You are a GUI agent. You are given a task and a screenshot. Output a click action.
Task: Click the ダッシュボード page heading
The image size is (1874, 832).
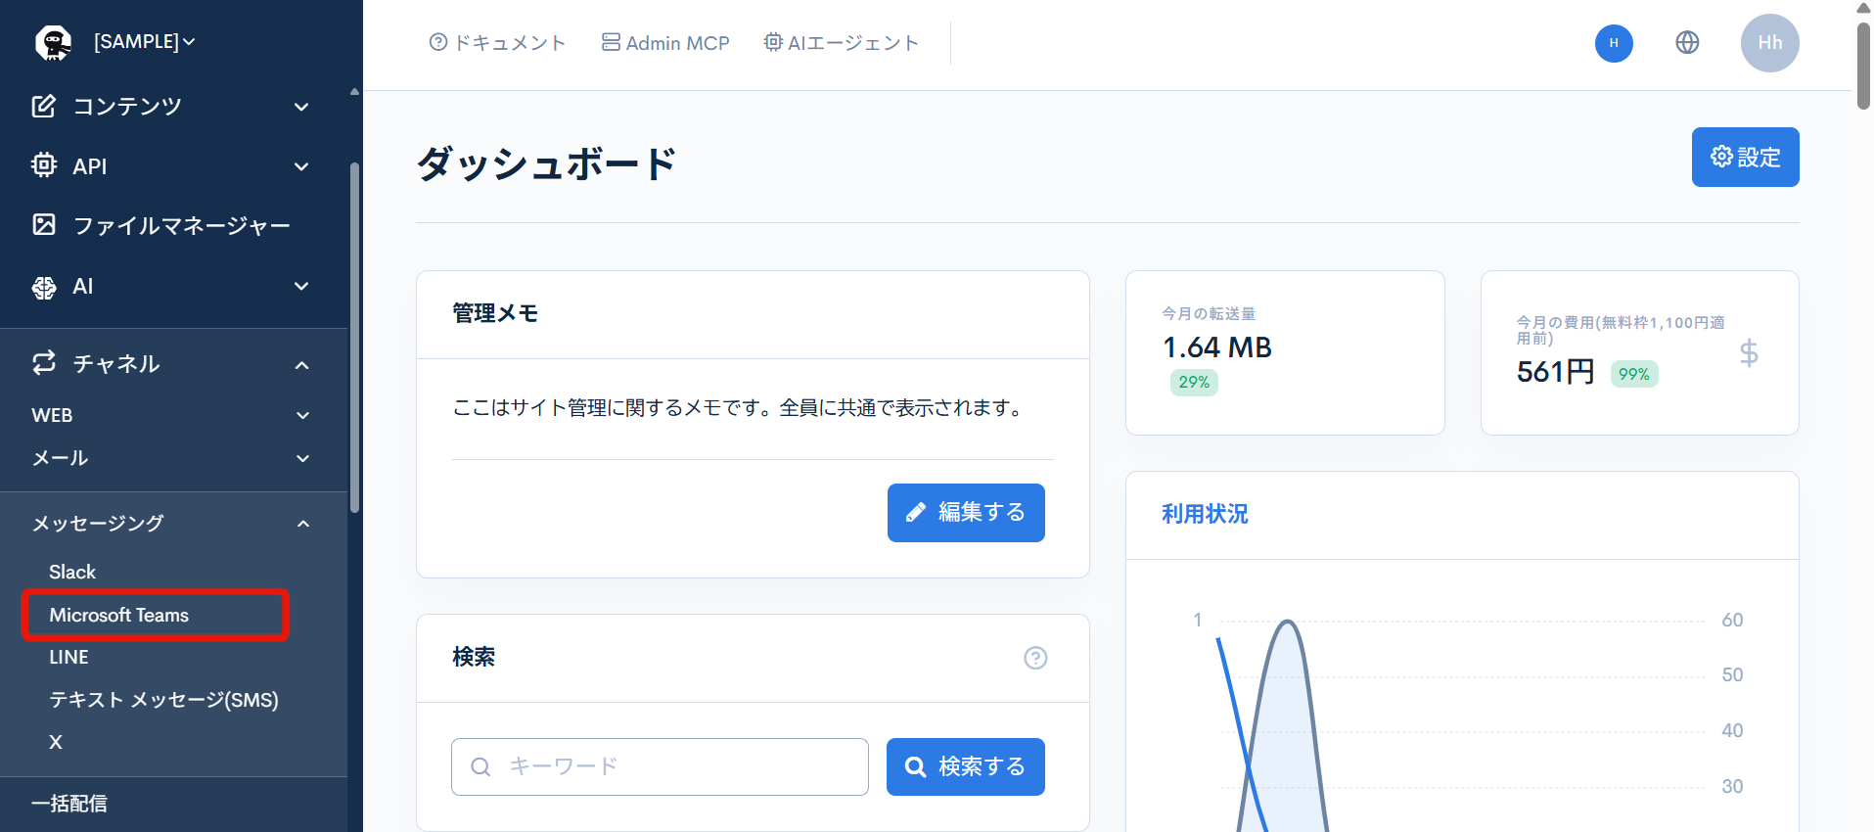pyautogui.click(x=547, y=162)
